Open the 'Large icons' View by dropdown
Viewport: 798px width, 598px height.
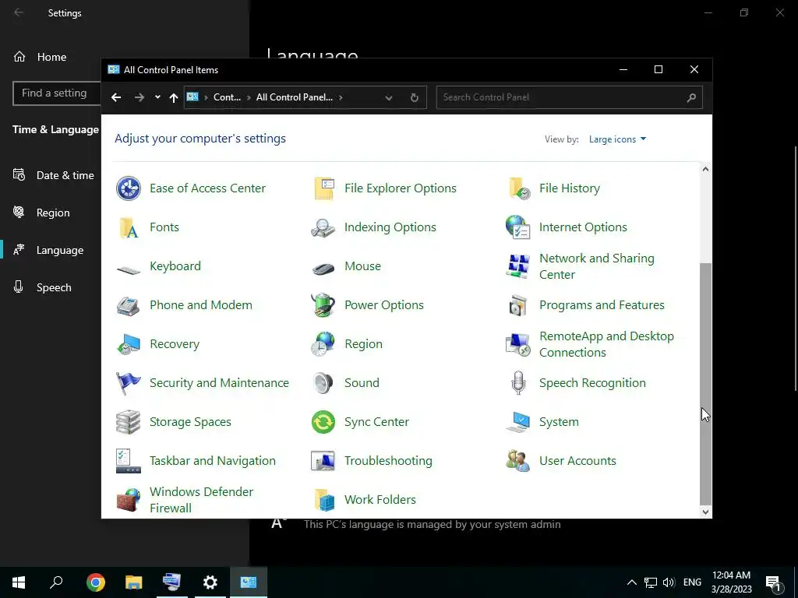617,139
